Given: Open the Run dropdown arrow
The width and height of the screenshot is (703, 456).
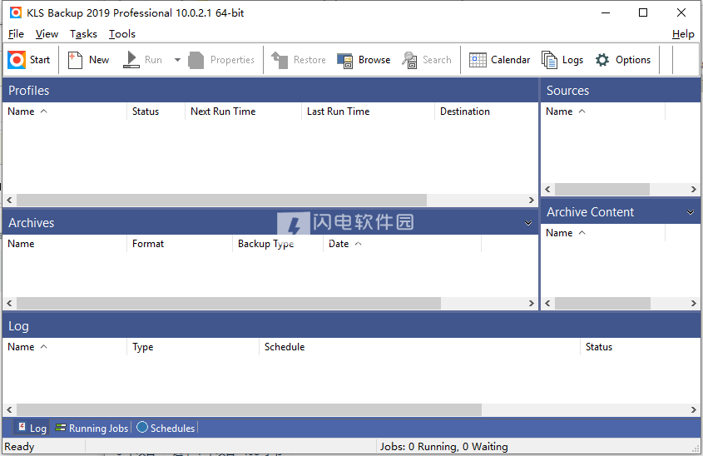Looking at the screenshot, I should click(x=177, y=60).
